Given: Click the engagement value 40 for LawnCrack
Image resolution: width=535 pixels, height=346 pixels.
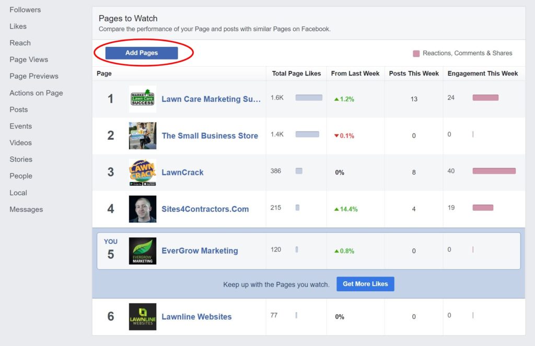Looking at the screenshot, I should coord(451,171).
